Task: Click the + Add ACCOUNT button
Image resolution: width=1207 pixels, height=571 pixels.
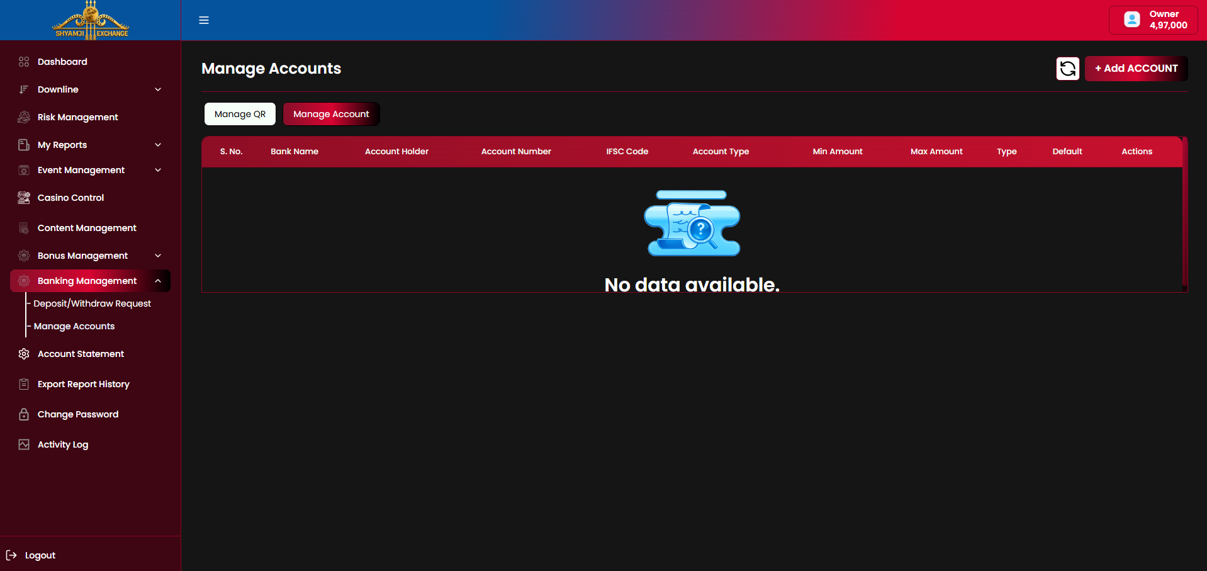Action: click(1136, 69)
